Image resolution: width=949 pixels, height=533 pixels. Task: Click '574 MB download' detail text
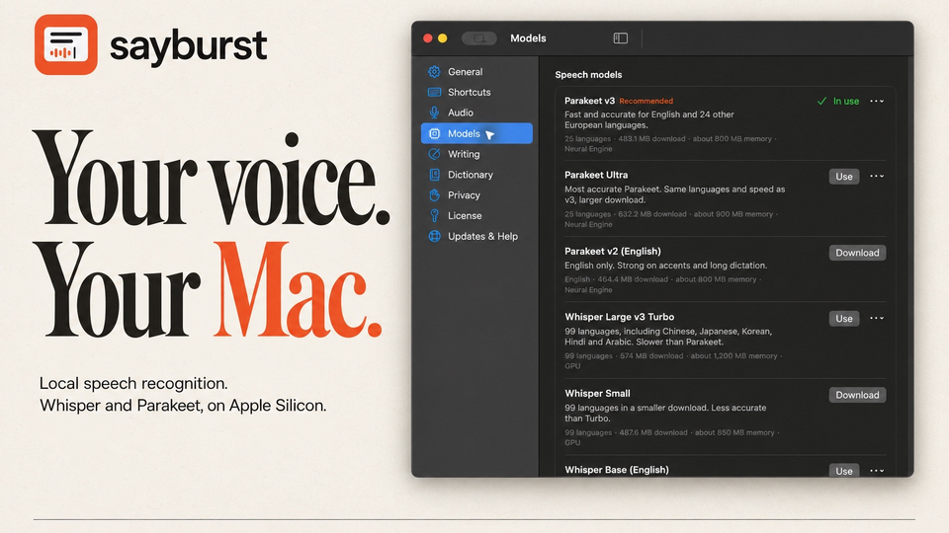pyautogui.click(x=651, y=356)
